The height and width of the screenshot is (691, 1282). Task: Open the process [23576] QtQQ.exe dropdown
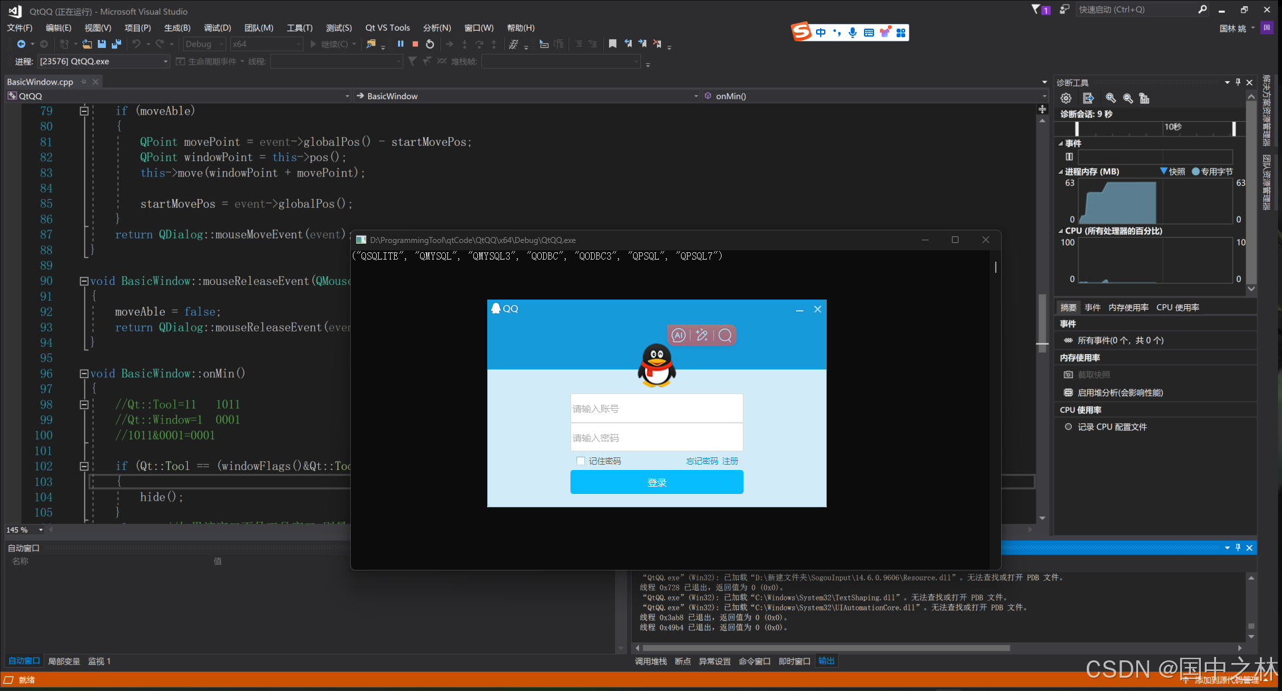[104, 61]
